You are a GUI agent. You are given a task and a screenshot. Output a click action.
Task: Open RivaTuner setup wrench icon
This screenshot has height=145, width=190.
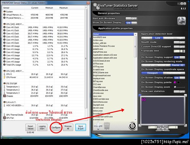tap(181, 21)
